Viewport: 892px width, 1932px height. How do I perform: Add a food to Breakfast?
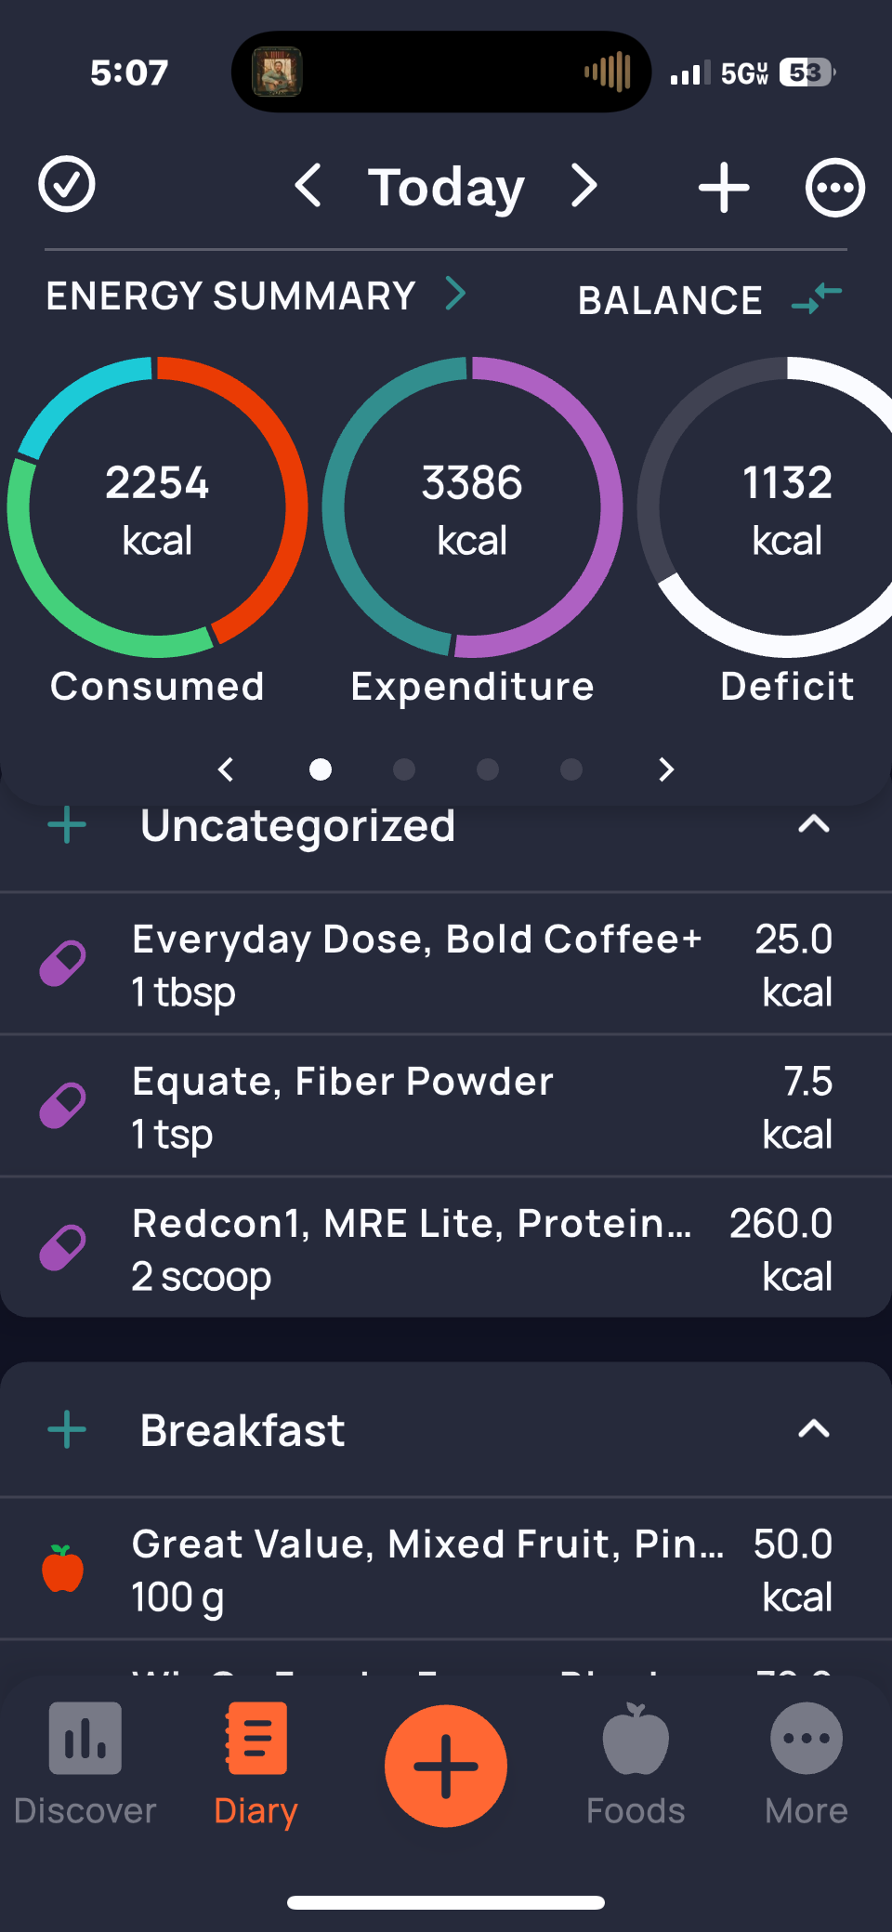pos(67,1429)
